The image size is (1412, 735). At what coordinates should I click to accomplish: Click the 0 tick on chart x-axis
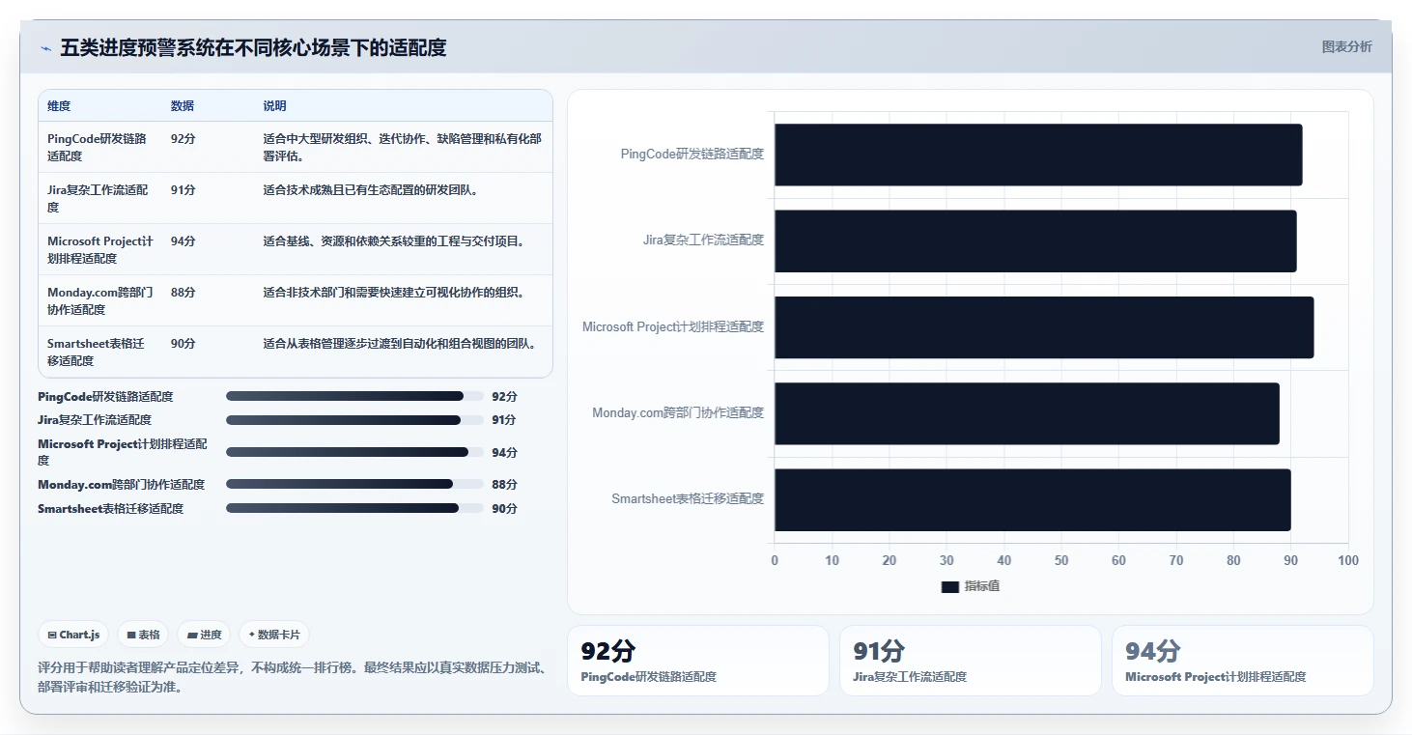click(x=775, y=560)
